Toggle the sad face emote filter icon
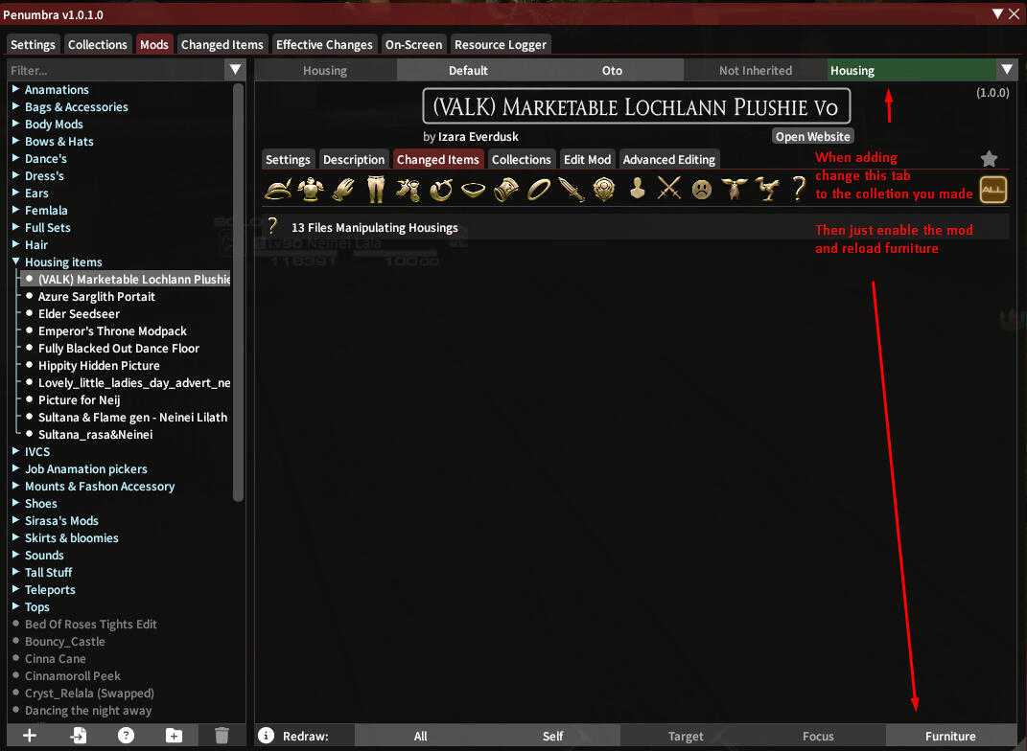1027x751 pixels. click(x=702, y=189)
